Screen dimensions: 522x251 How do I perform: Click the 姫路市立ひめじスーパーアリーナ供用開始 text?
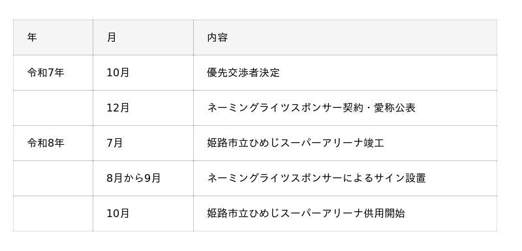[306, 213]
